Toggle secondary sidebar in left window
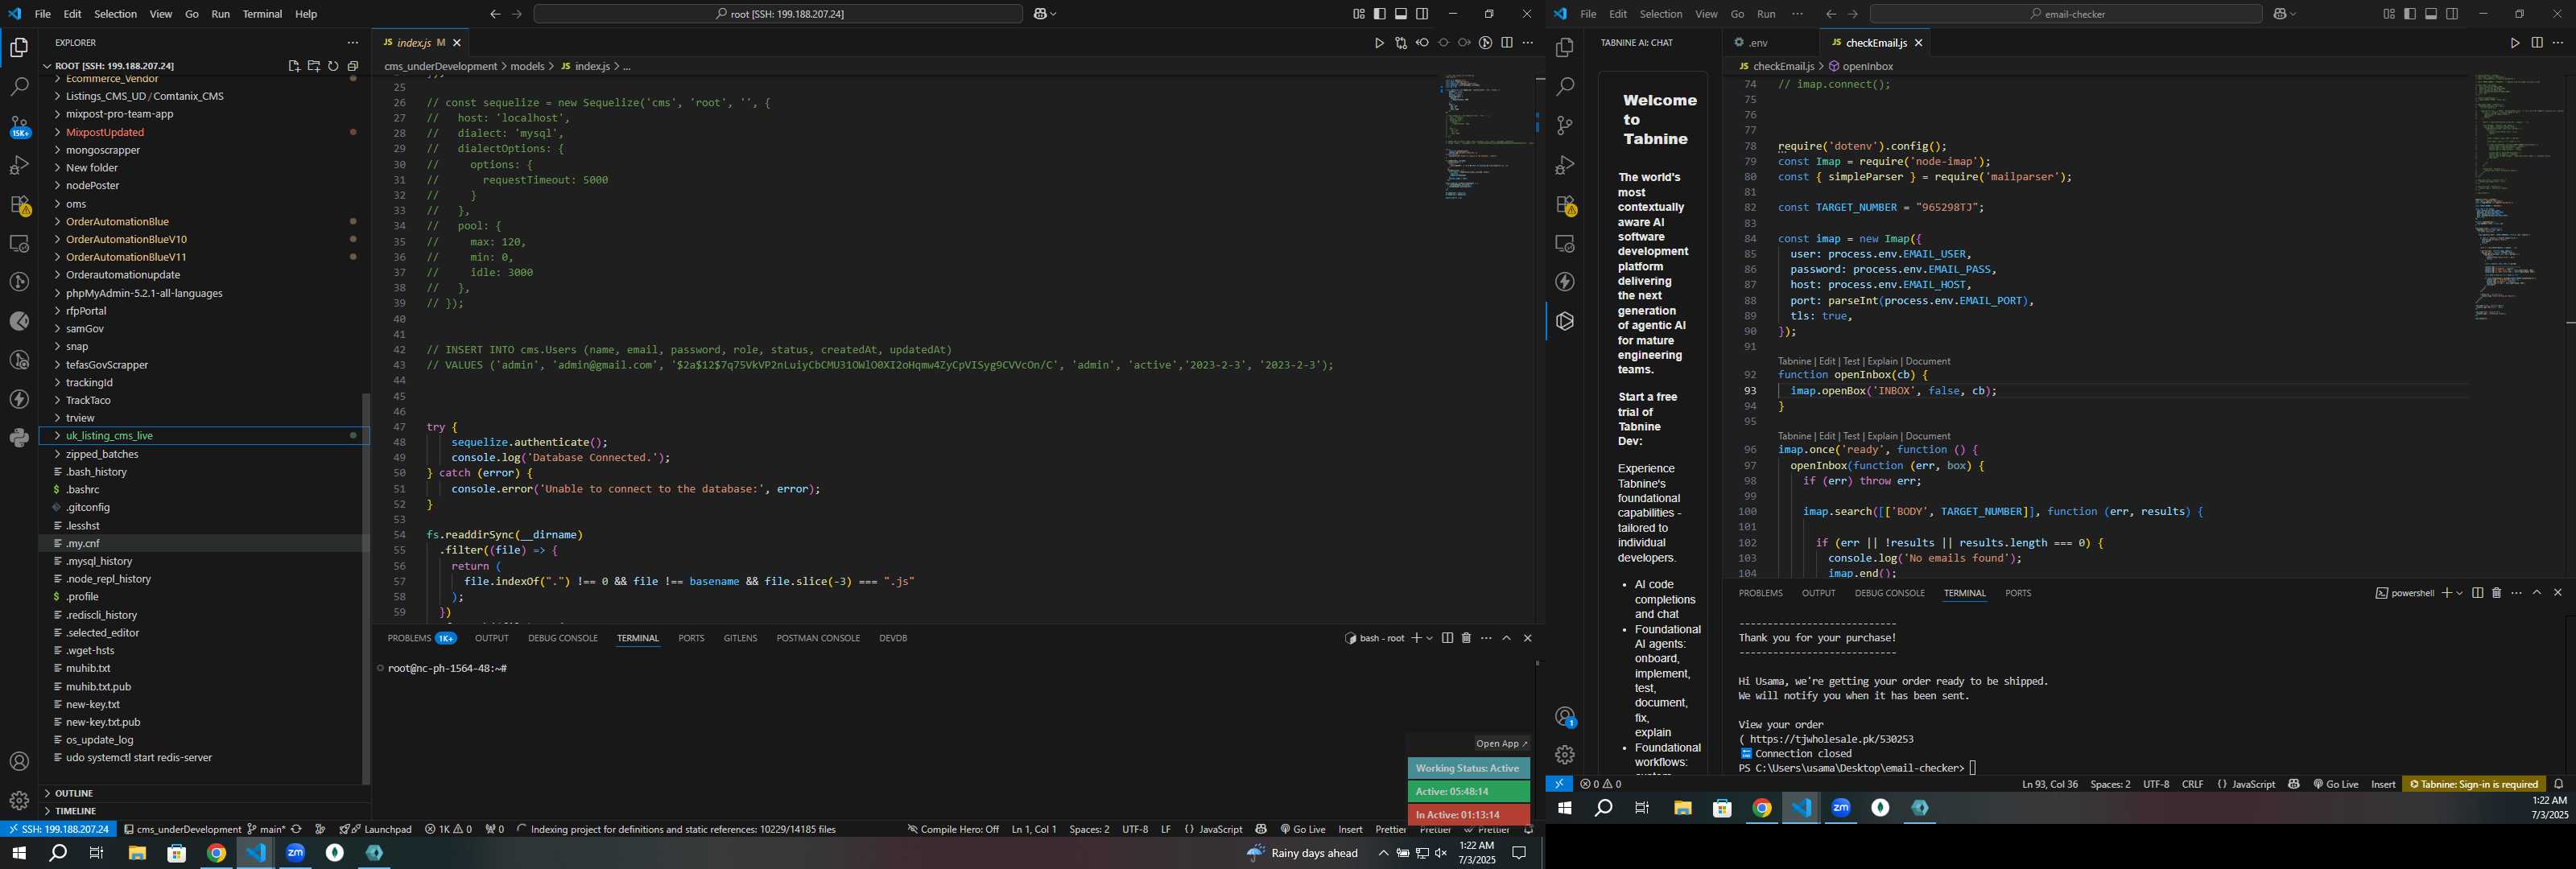Screen dimensions: 2576x869 tap(1422, 14)
